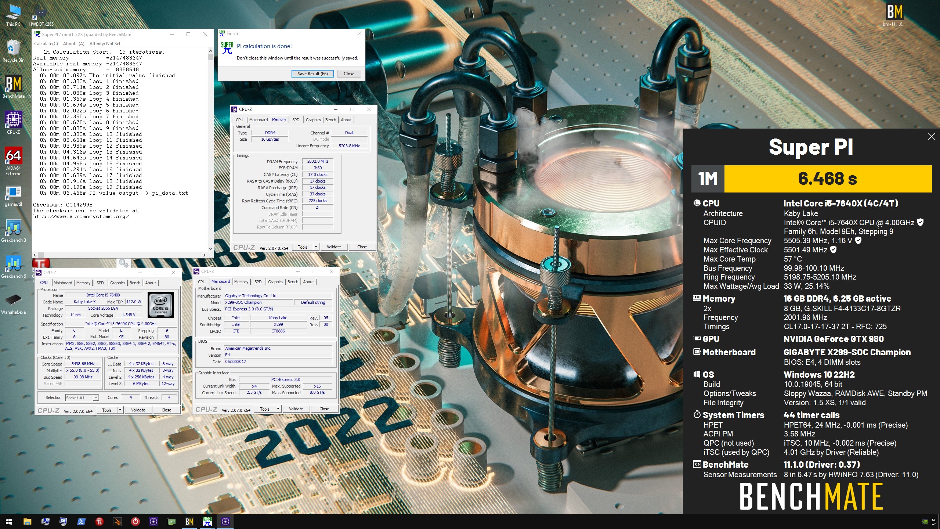The width and height of the screenshot is (940, 529).
Task: Open the Calculate(C) menu in Super PI
Action: tap(46, 44)
